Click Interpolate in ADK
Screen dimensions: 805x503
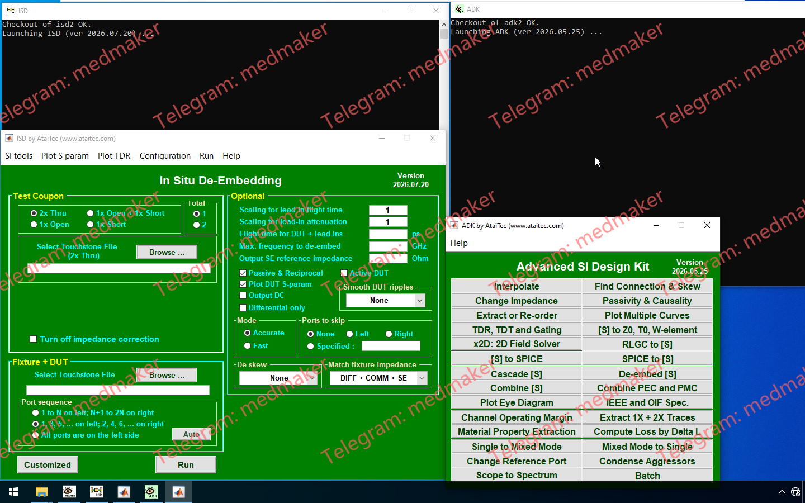(517, 286)
